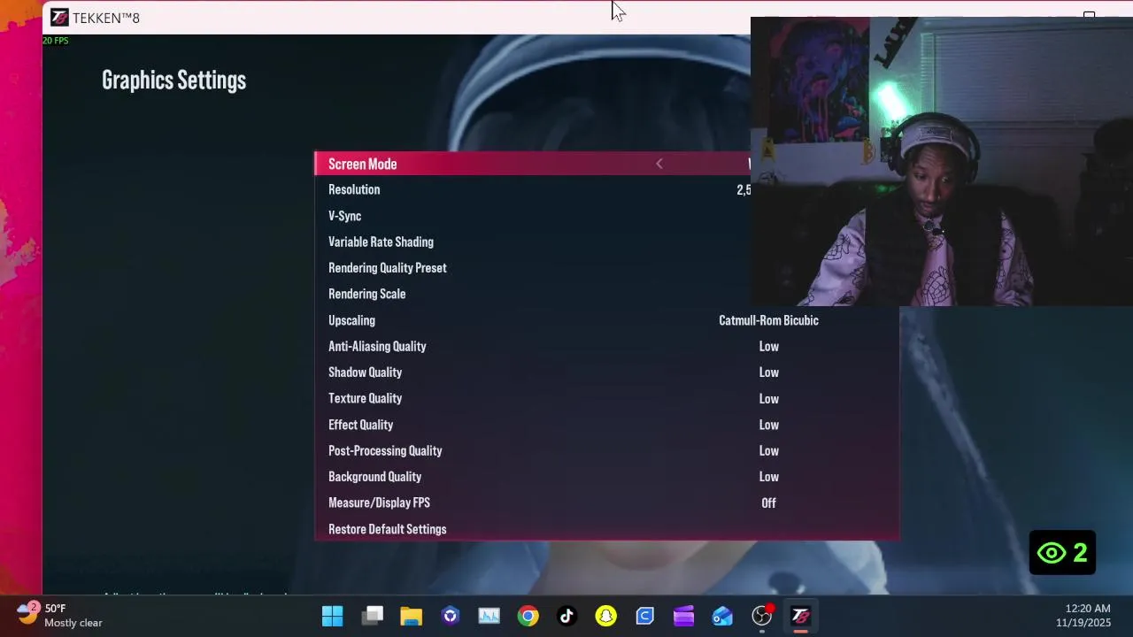Screen dimensions: 1133x637
Task: Click the Low value for Effect Quality
Action: [x=768, y=425]
